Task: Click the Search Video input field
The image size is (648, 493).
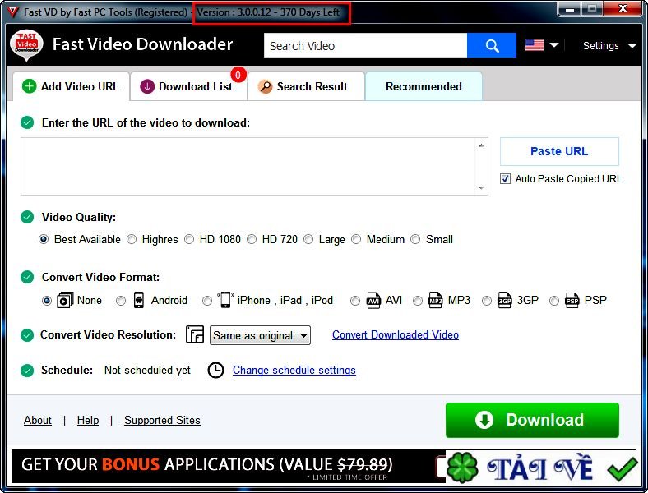Action: tap(365, 45)
